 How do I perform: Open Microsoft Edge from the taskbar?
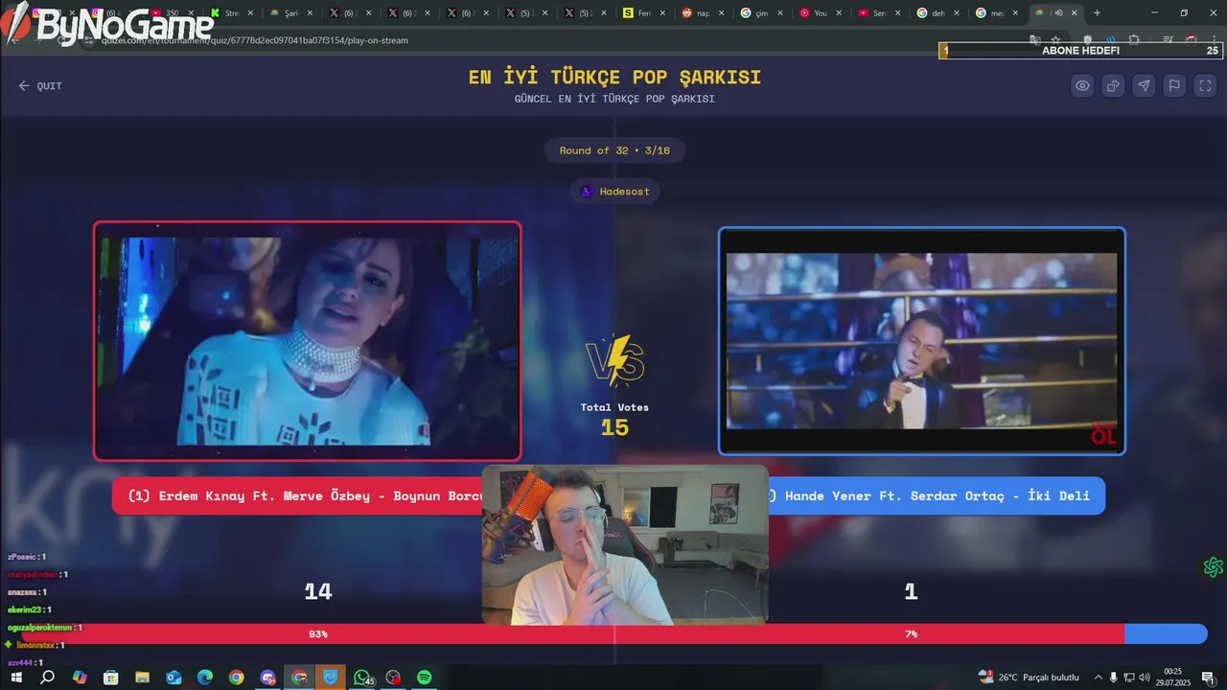(205, 678)
